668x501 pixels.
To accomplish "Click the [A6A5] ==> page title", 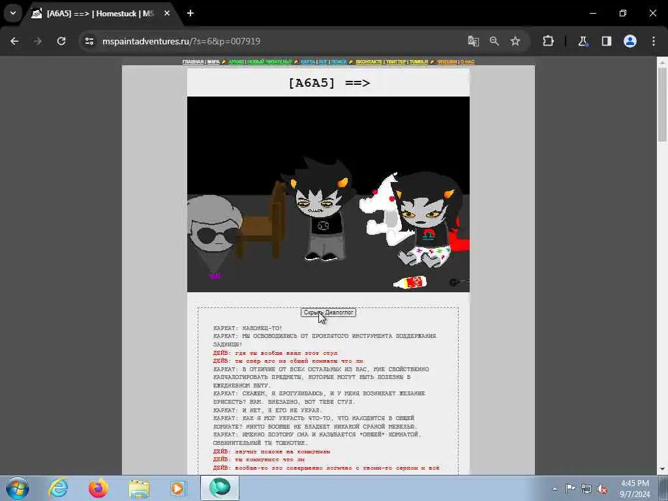I will [329, 83].
